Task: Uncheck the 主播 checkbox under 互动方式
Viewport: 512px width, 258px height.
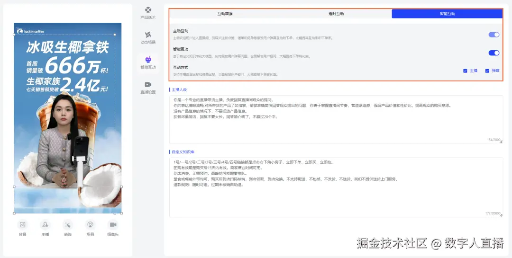Action: (x=465, y=71)
